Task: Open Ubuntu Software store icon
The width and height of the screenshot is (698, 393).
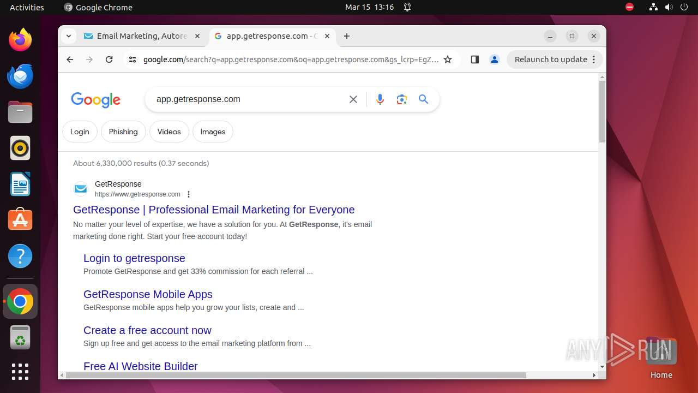Action: (20, 220)
